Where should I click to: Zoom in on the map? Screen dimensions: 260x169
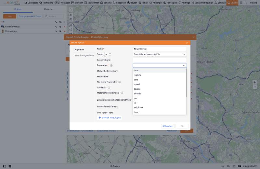(255, 82)
